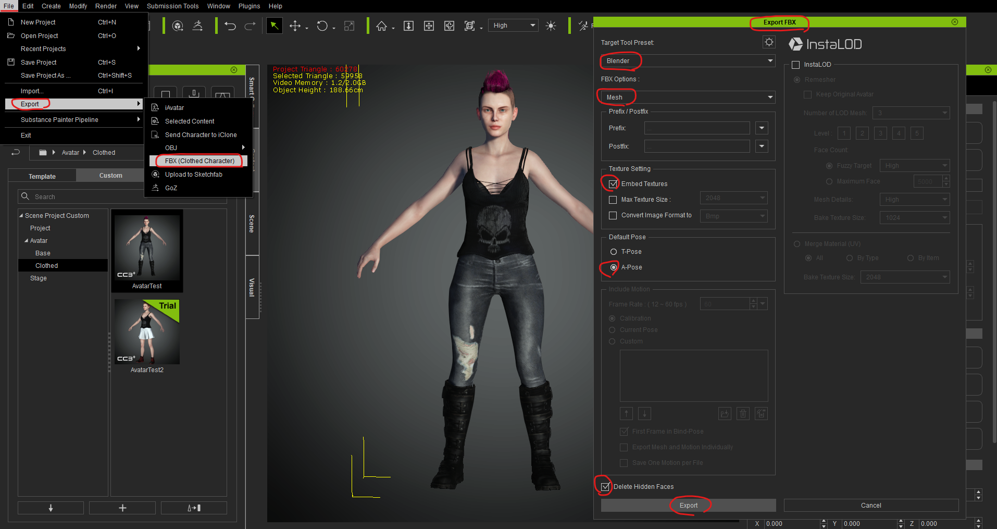Viewport: 997px width, 529px height.
Task: Click the Home camera view icon
Action: (382, 26)
